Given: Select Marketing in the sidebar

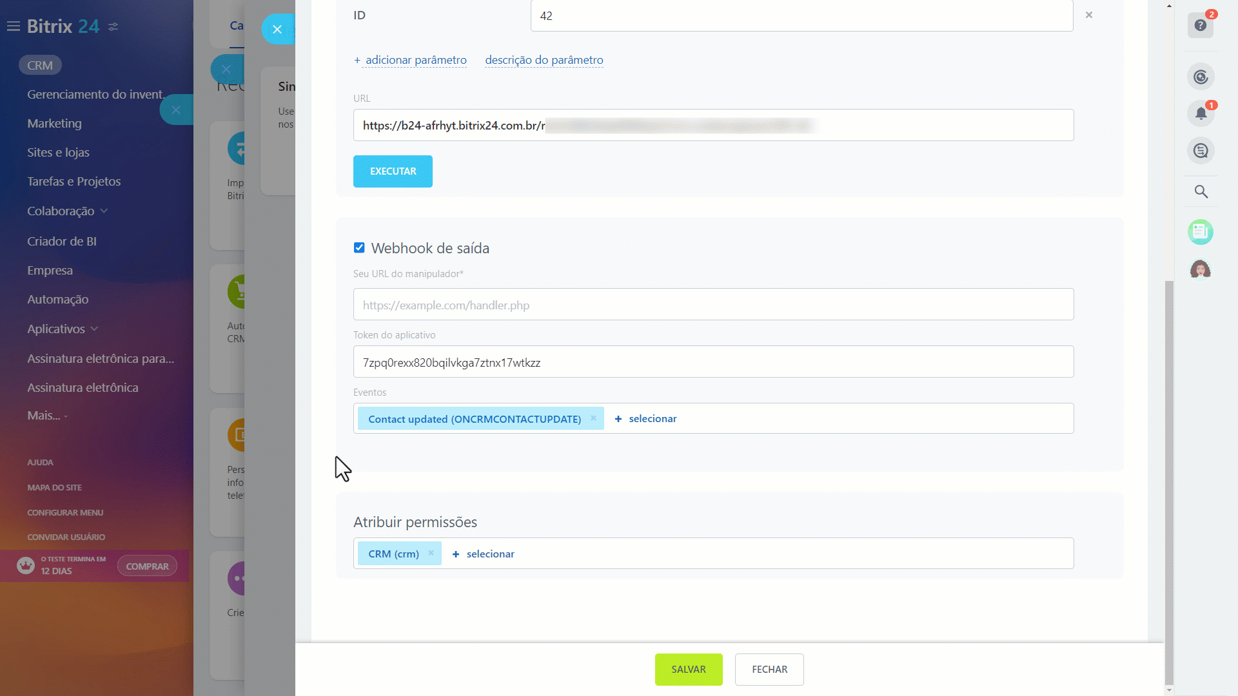Looking at the screenshot, I should (x=54, y=123).
